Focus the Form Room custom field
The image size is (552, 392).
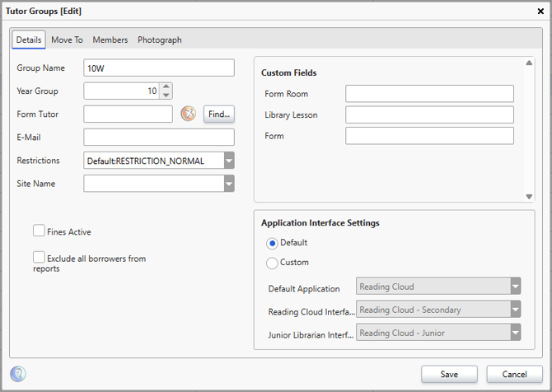[x=429, y=94]
